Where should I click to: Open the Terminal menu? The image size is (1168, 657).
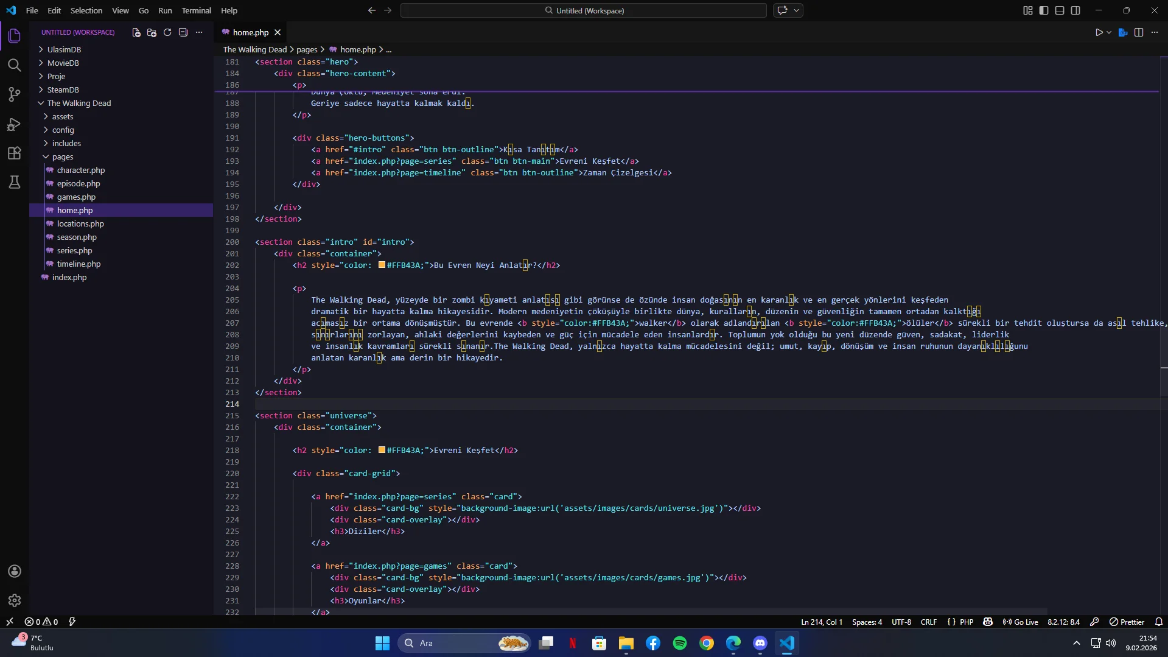pyautogui.click(x=196, y=10)
